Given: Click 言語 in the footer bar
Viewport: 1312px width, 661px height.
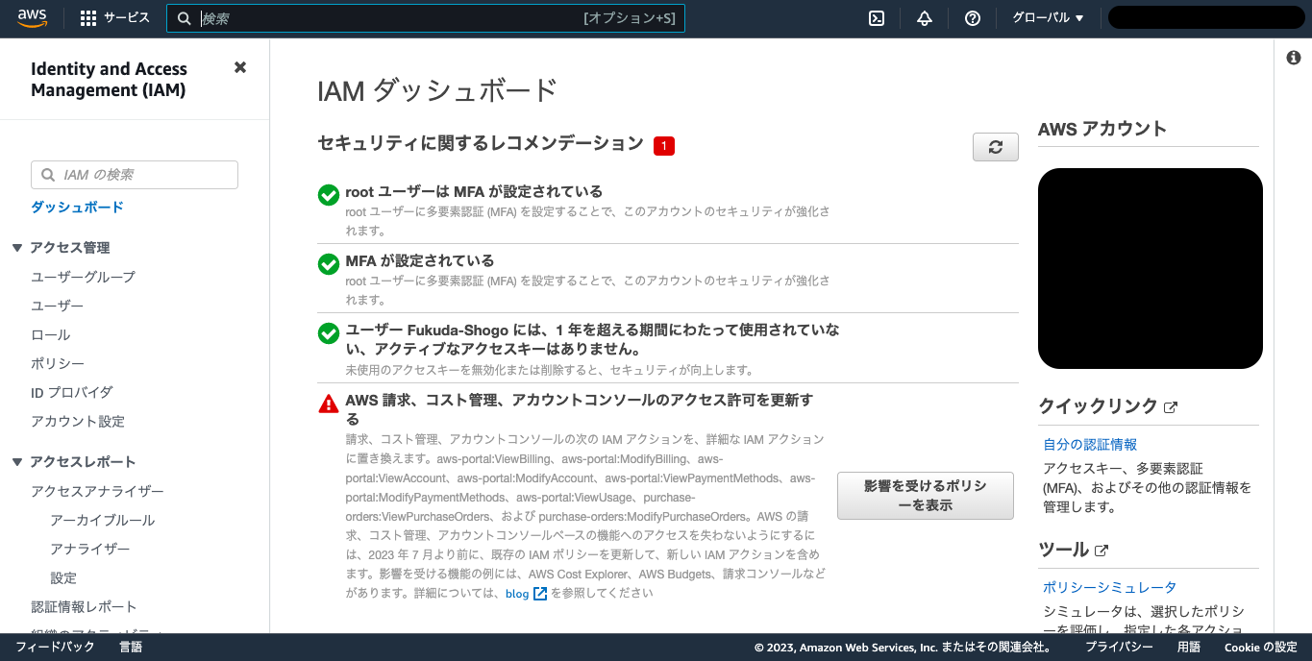Looking at the screenshot, I should (131, 647).
